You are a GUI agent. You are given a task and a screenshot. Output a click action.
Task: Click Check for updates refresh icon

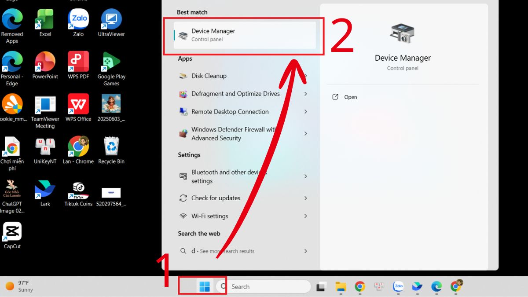point(183,198)
